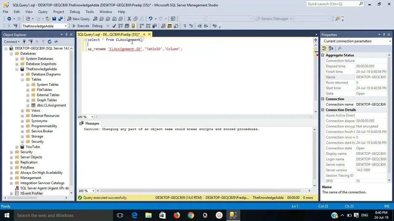Switch to Results to File mode
Viewport: 394px width, 221px height.
click(x=176, y=26)
